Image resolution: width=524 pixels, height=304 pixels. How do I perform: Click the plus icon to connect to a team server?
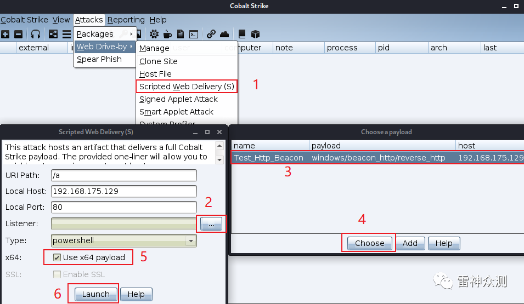click(x=5, y=34)
